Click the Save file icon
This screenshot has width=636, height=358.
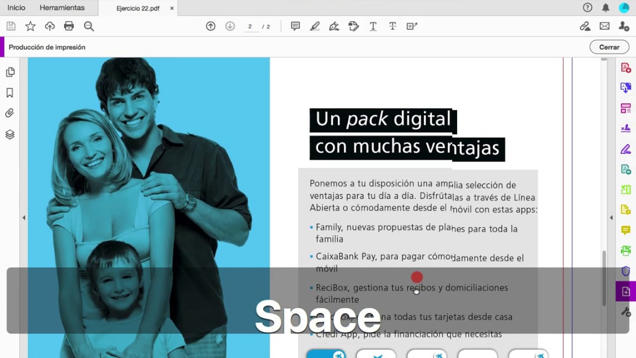pos(11,26)
